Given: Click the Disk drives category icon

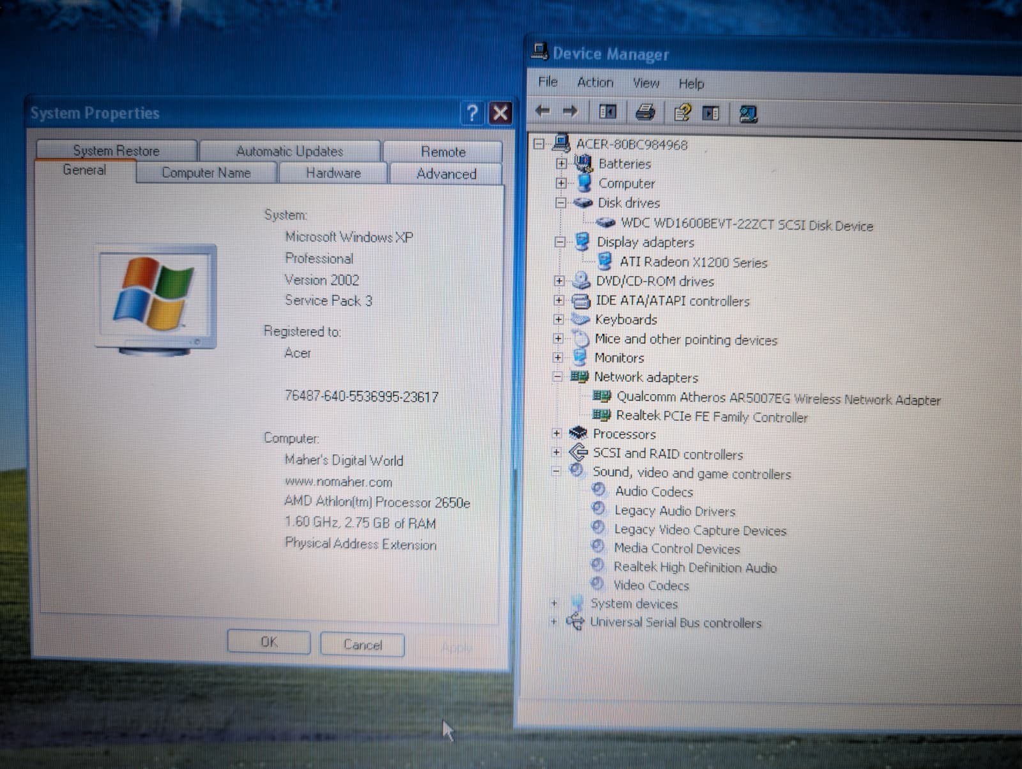Looking at the screenshot, I should pyautogui.click(x=583, y=202).
